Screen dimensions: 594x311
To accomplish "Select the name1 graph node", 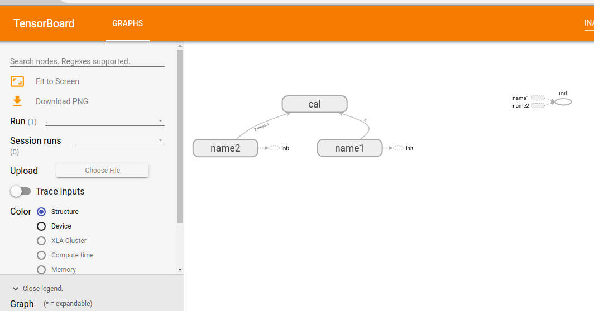I will 349,148.
